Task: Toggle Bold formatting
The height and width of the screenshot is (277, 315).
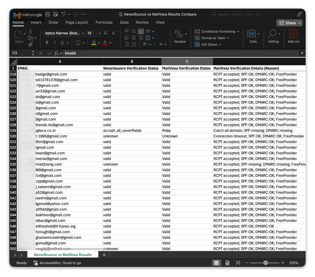Action: click(x=47, y=42)
